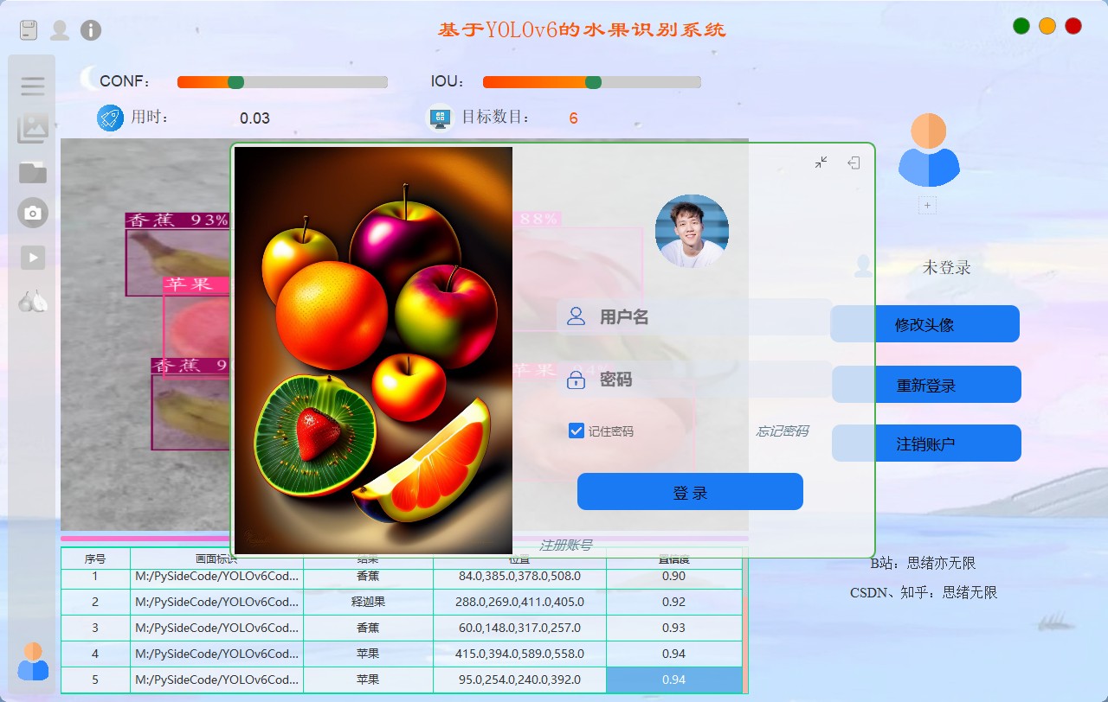This screenshot has height=702, width=1108.
Task: Select row number 3 in results table
Action: (x=95, y=628)
